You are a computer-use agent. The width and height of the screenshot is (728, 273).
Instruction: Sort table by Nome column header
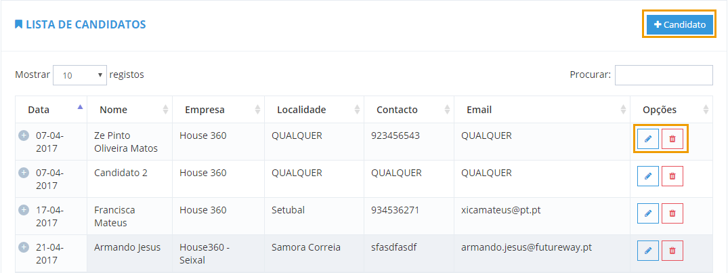(129, 110)
